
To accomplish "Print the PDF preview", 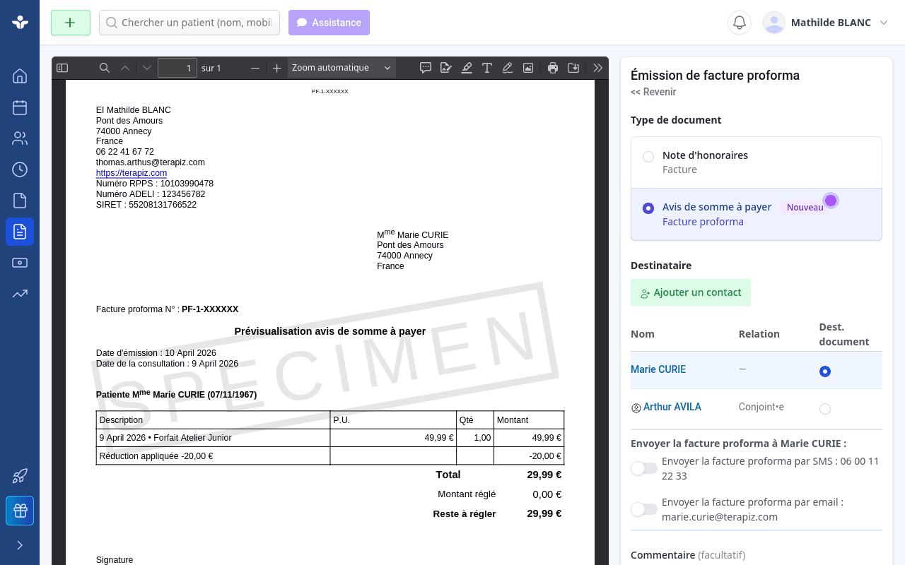I will (553, 68).
